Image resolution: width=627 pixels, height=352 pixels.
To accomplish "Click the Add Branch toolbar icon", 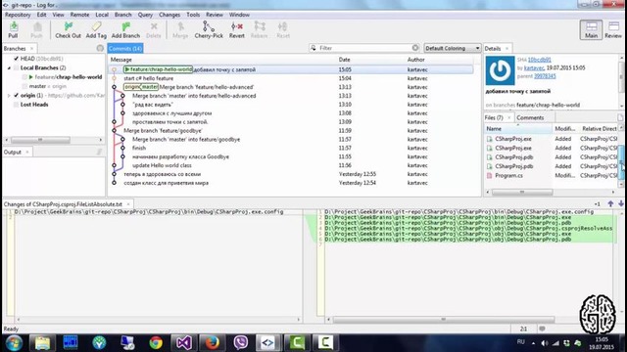I will click(125, 30).
